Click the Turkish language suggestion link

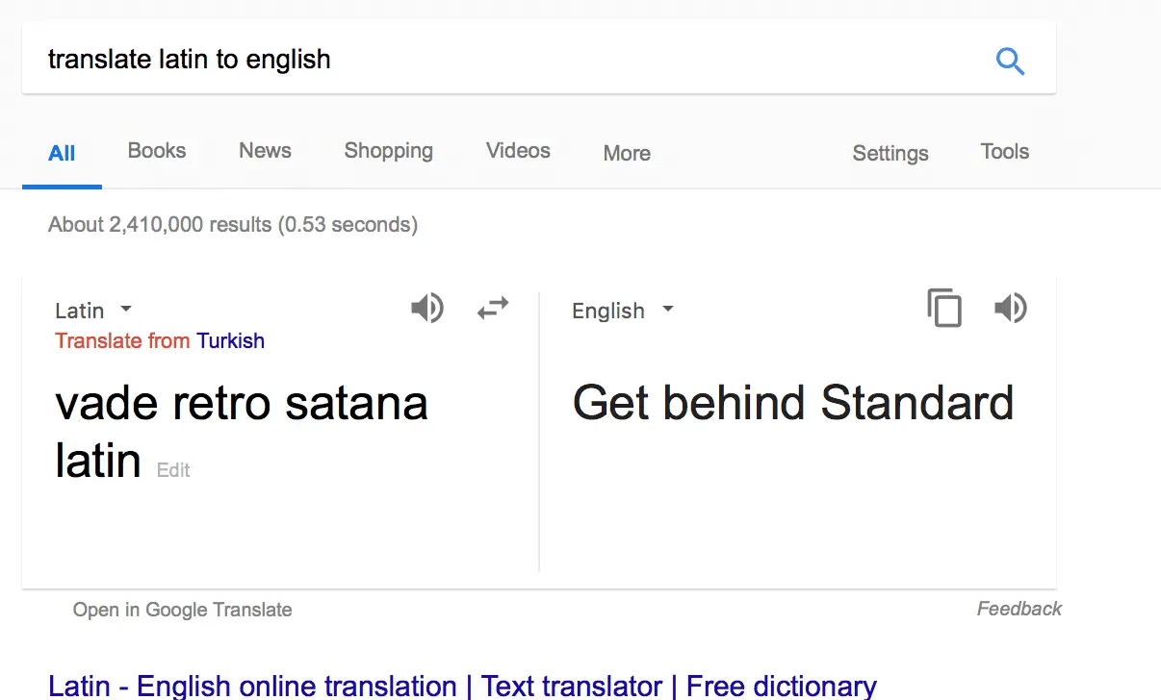231,340
